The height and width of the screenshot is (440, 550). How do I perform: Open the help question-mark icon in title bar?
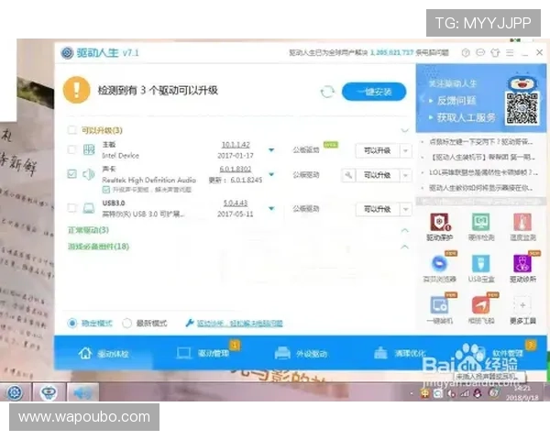click(x=466, y=53)
